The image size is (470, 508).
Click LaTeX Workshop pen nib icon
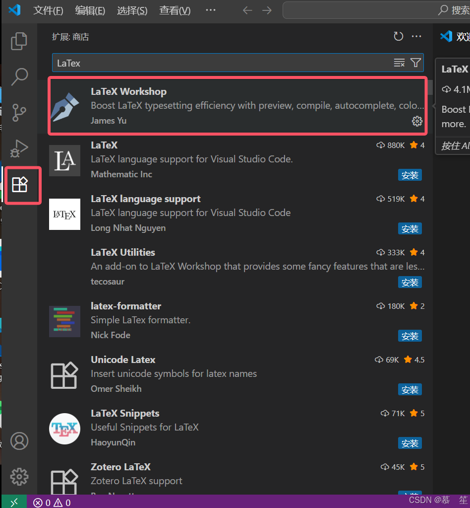tap(64, 107)
